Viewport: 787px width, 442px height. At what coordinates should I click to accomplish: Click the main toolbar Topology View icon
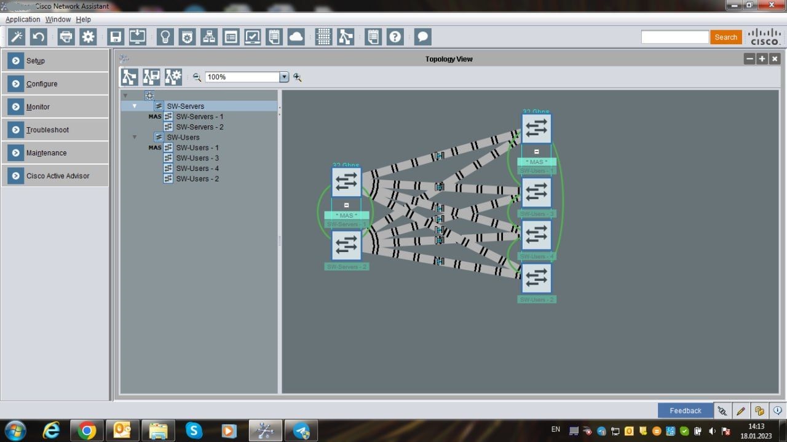point(346,37)
